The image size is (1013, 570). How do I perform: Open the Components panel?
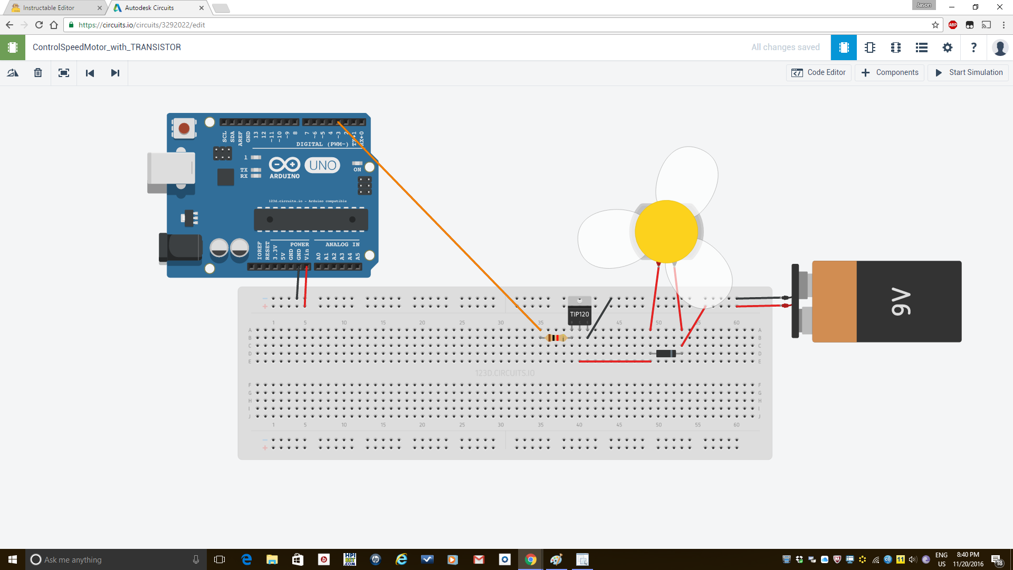click(890, 72)
